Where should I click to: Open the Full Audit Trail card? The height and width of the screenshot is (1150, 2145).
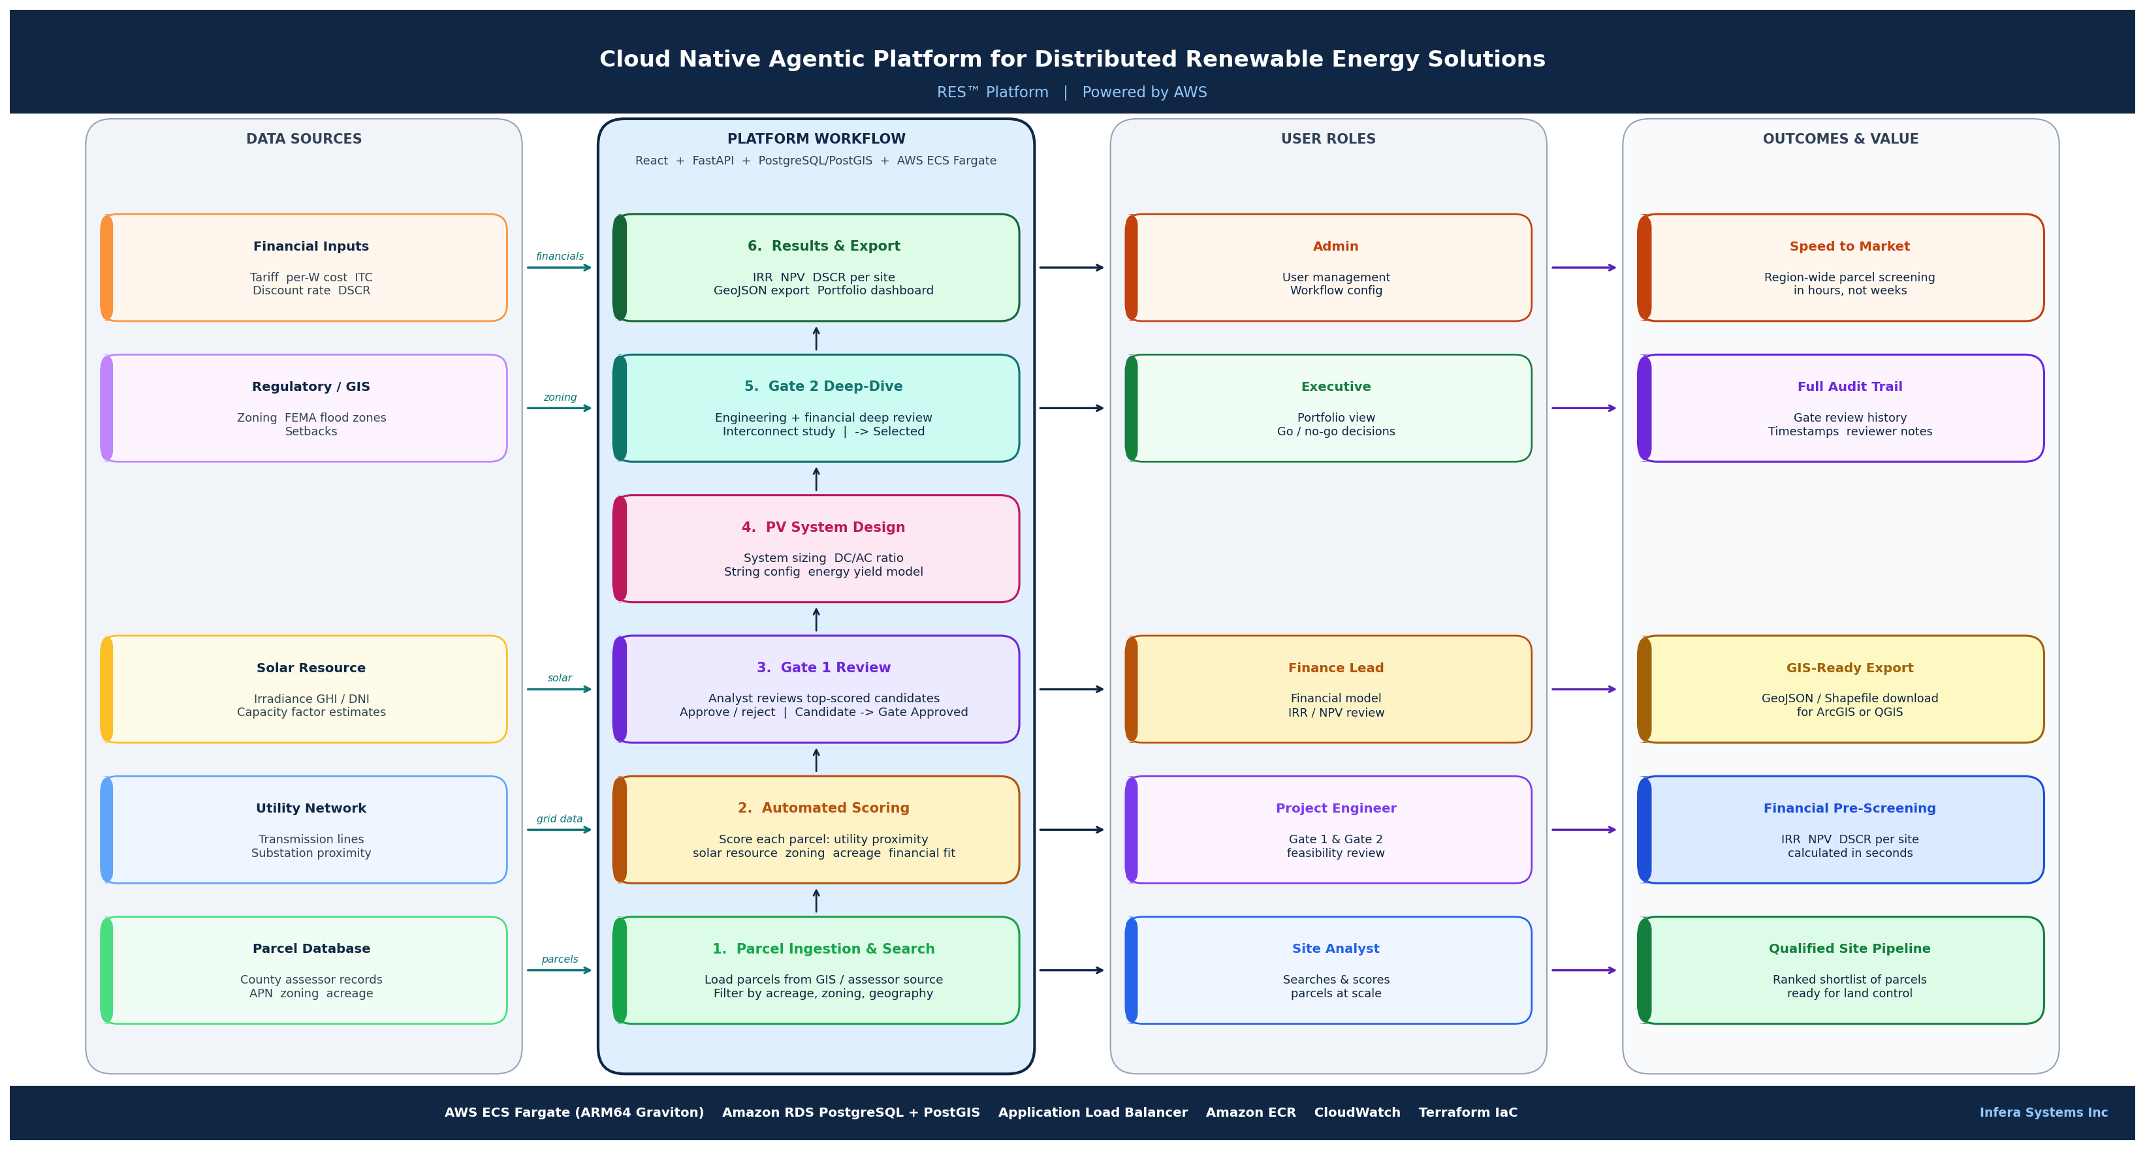[x=1841, y=408]
